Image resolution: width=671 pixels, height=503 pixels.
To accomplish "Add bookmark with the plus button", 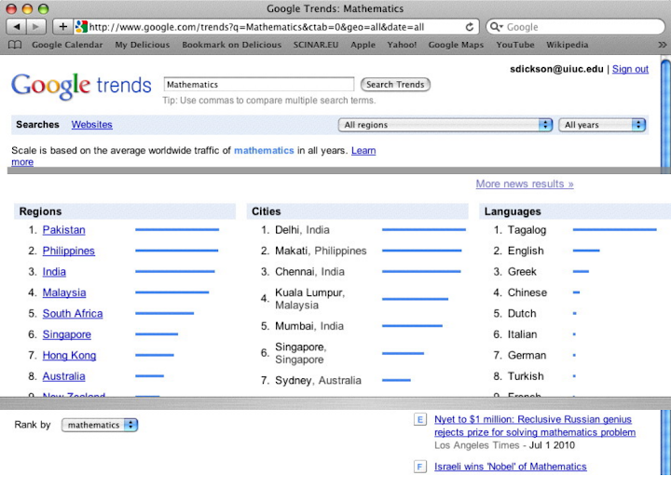I will tap(62, 27).
